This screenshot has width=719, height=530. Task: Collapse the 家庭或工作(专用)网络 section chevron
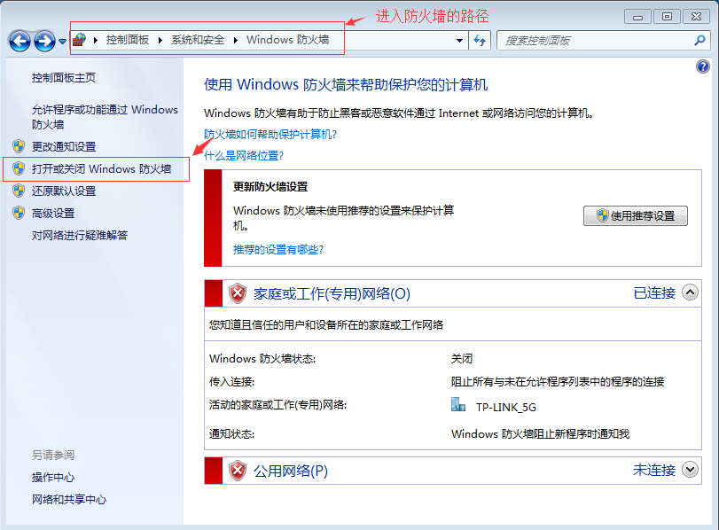click(x=690, y=292)
